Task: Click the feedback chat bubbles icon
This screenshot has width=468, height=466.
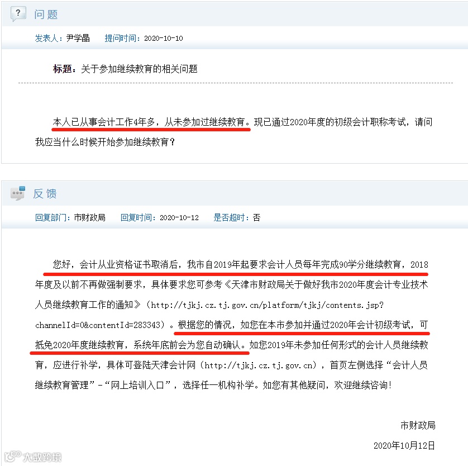Action: point(18,193)
